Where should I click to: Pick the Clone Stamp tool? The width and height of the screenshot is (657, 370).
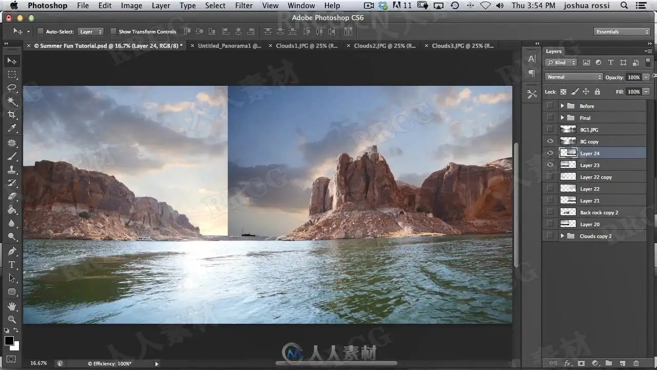click(x=12, y=170)
